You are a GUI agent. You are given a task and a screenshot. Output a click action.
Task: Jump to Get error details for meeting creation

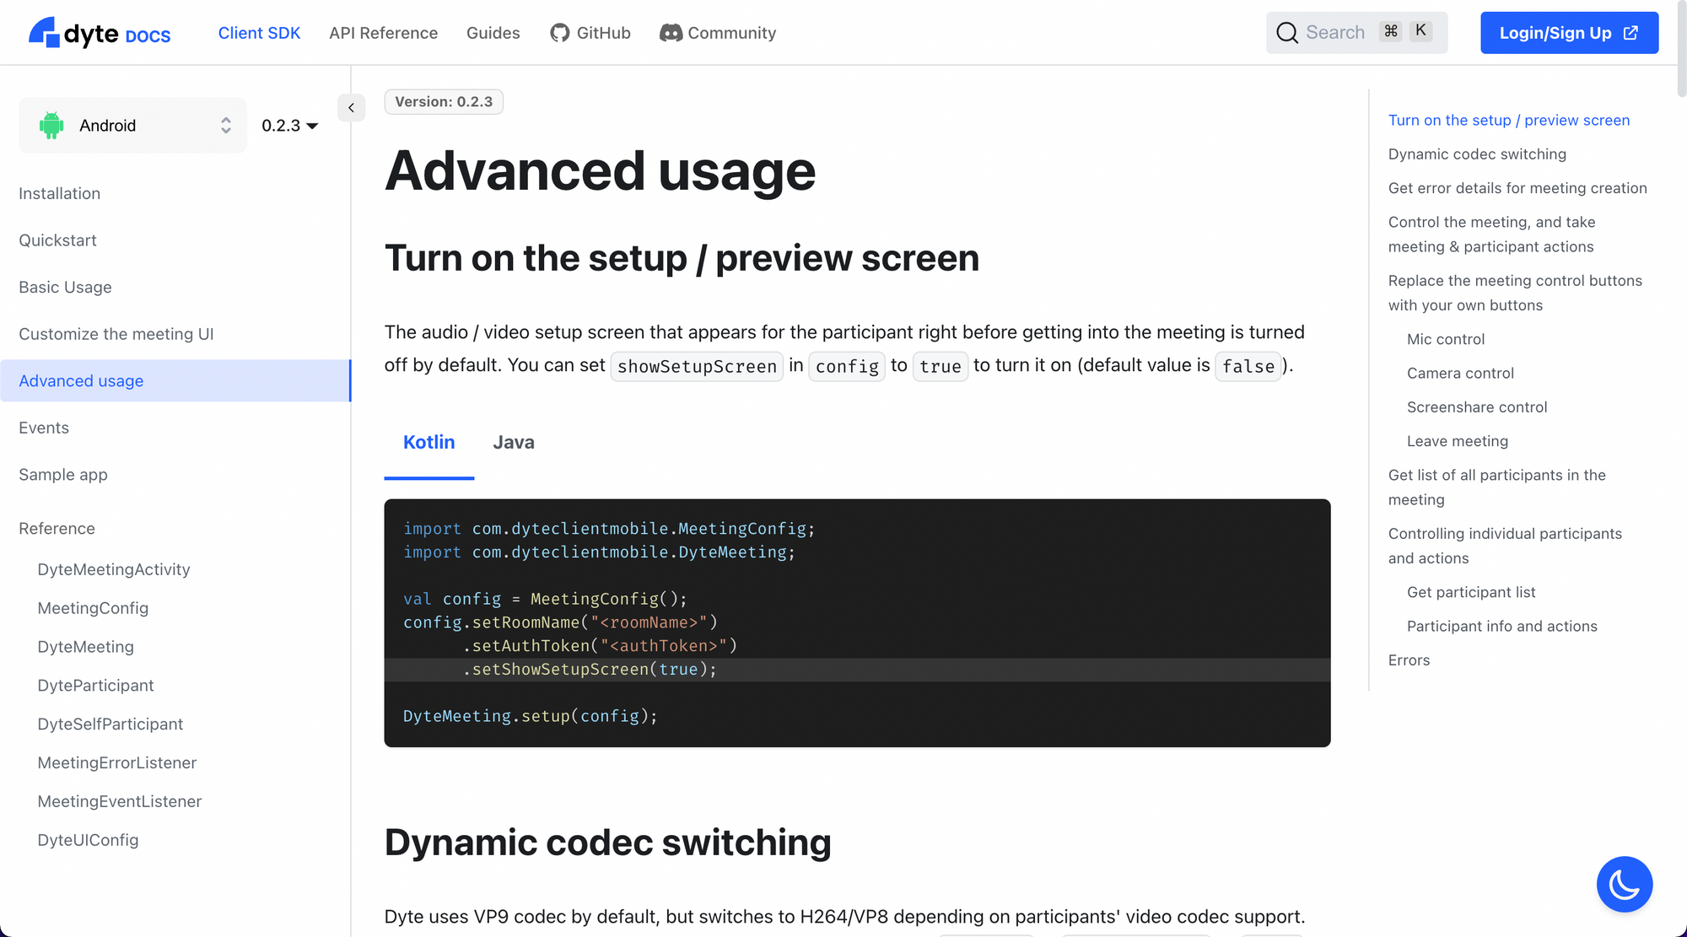coord(1517,188)
